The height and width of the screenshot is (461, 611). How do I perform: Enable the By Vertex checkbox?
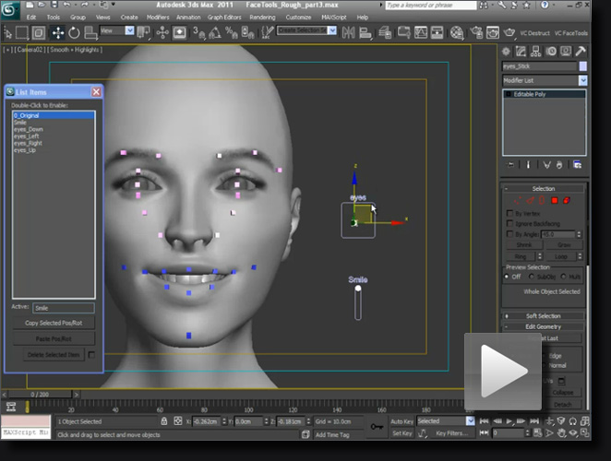[x=509, y=213]
